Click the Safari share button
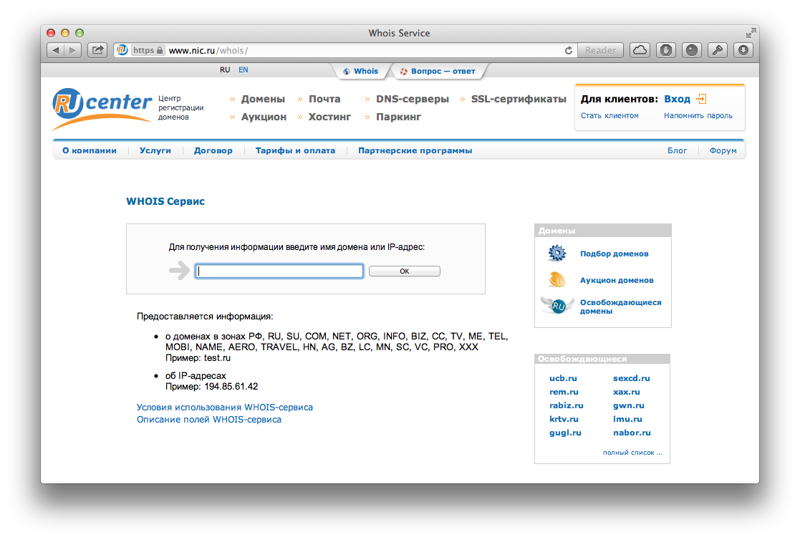800x540 pixels. click(97, 50)
